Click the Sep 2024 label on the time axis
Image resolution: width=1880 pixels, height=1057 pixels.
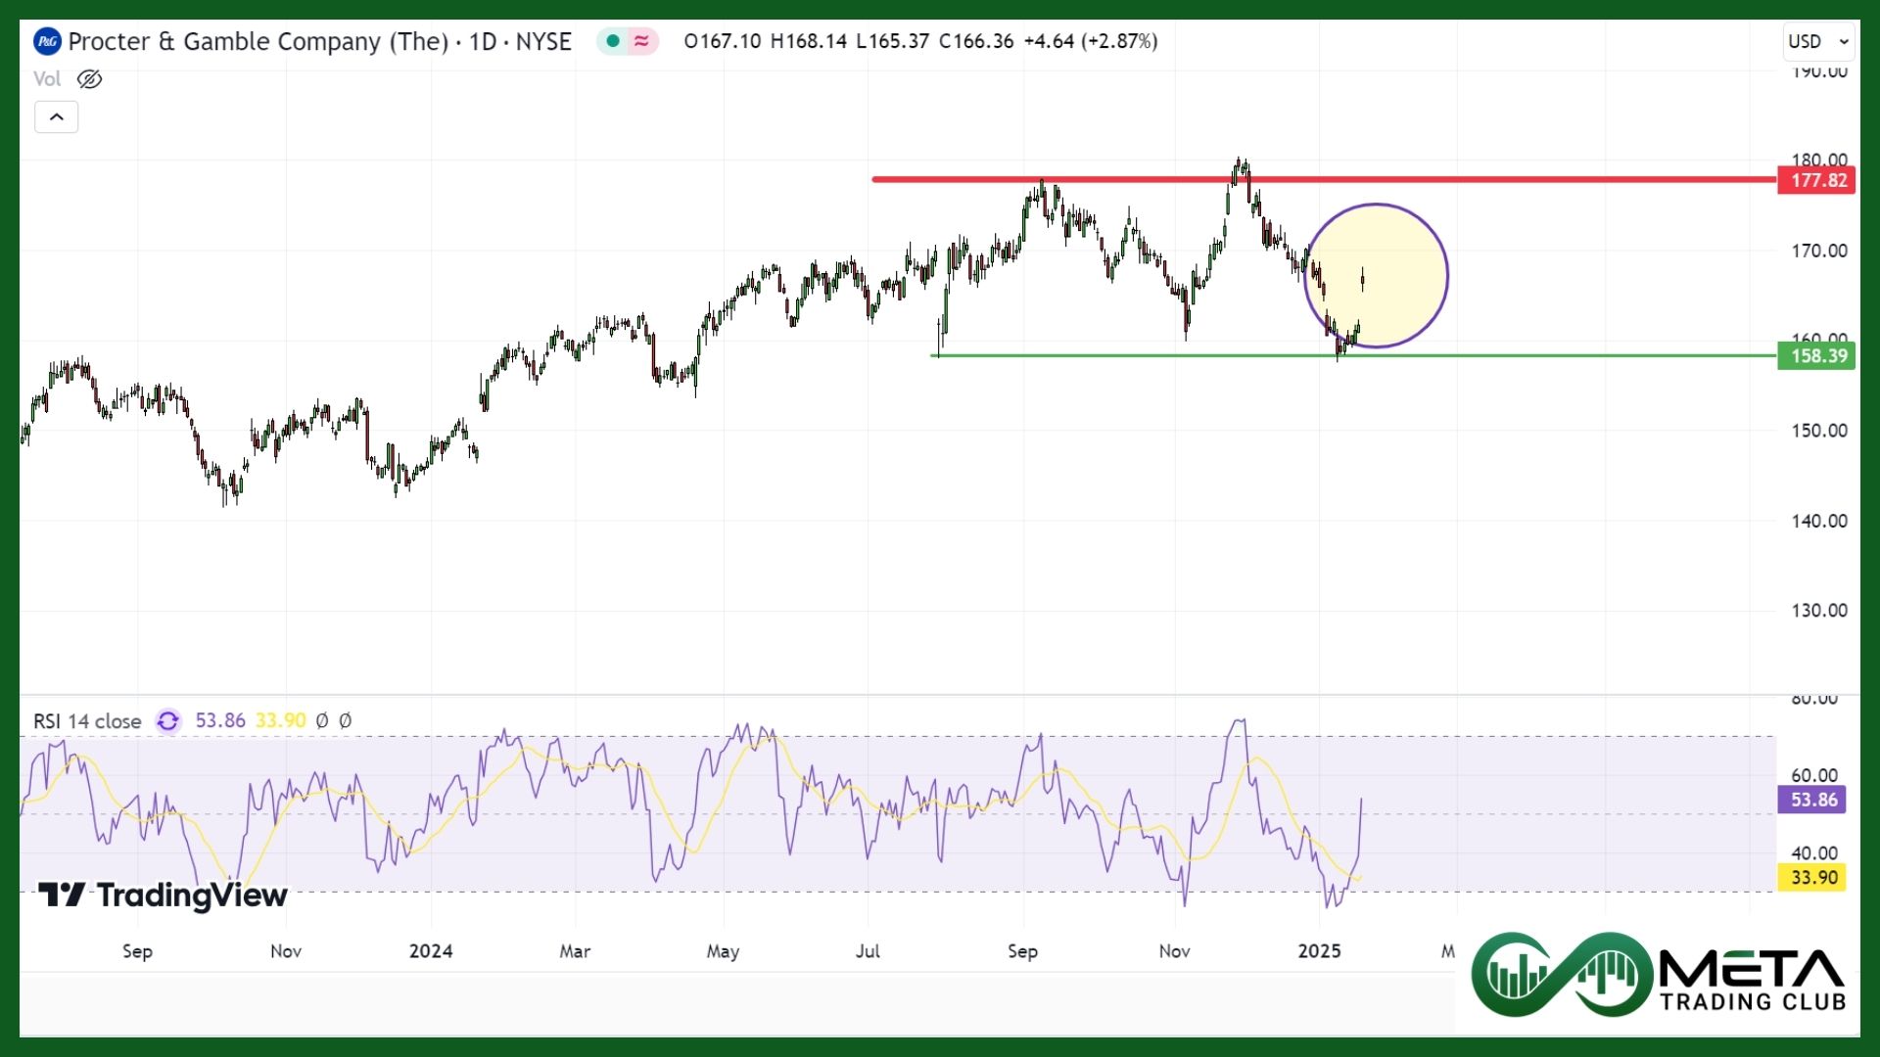tap(1022, 951)
